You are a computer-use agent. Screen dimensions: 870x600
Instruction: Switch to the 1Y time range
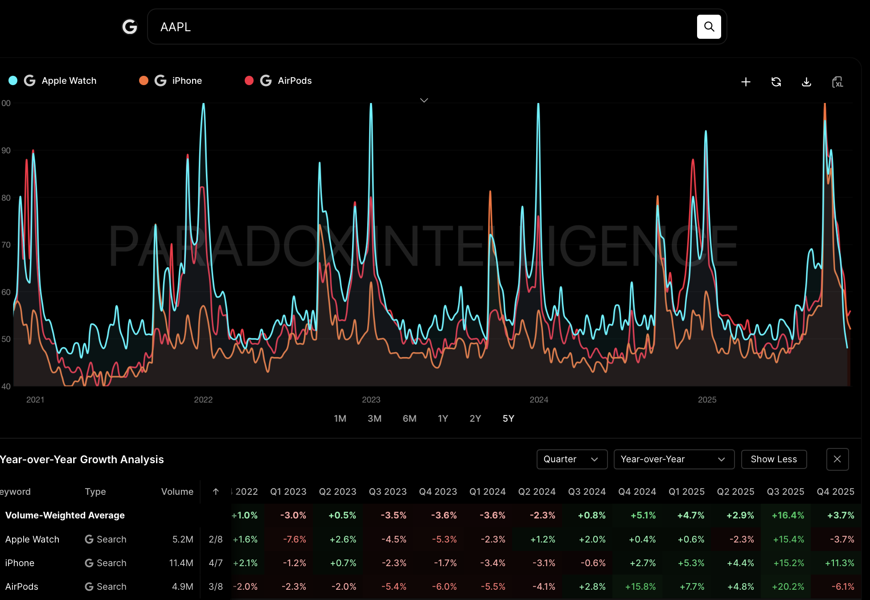(443, 418)
